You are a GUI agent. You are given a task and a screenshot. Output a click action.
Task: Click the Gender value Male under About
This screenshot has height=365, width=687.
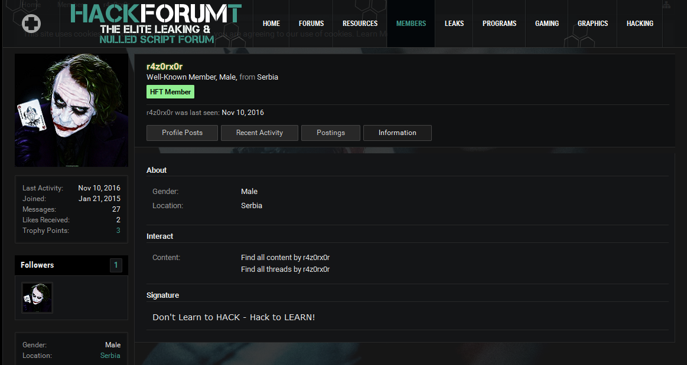(x=249, y=192)
